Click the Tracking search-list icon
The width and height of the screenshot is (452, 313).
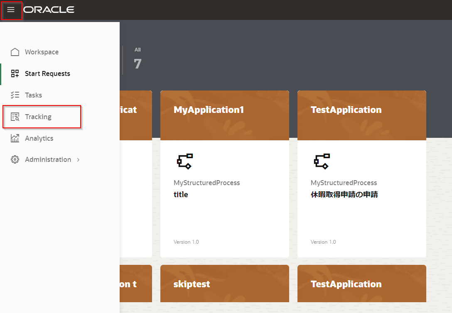pyautogui.click(x=15, y=117)
